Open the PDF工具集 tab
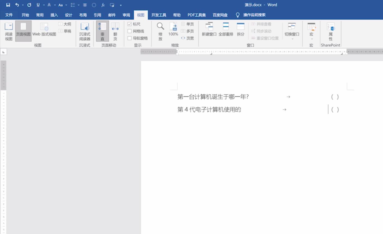Viewport: 383px width, 234px height. (197, 15)
